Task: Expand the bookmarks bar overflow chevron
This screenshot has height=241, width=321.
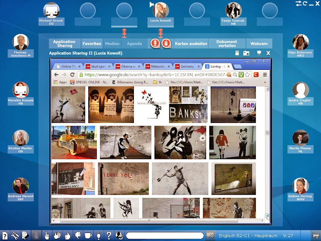Action: 265,82
